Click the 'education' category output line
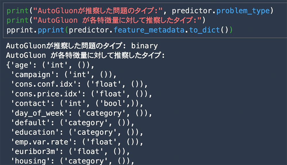Screen dimensions: 287x165 (x=77, y=132)
